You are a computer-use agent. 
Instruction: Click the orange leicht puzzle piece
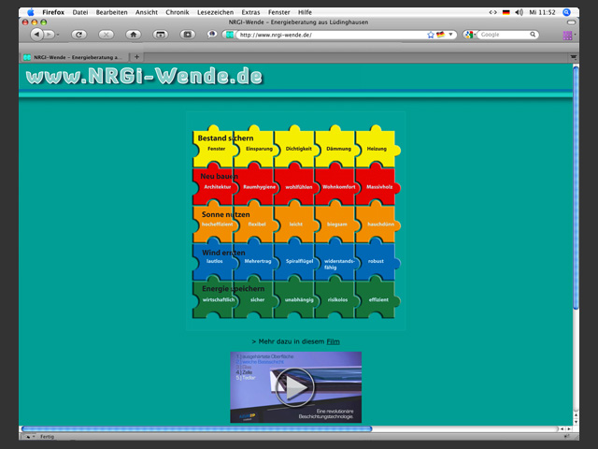pos(296,224)
